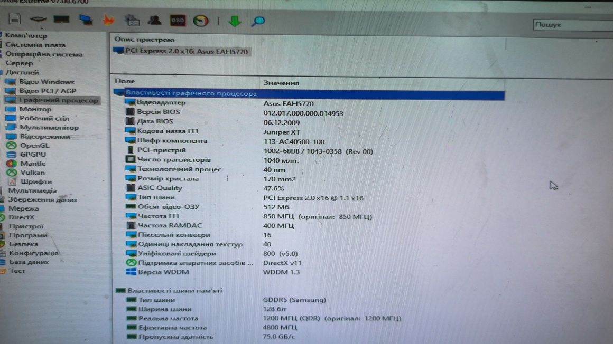Select OpenGL tree item
This screenshot has height=344, width=613.
click(34, 145)
